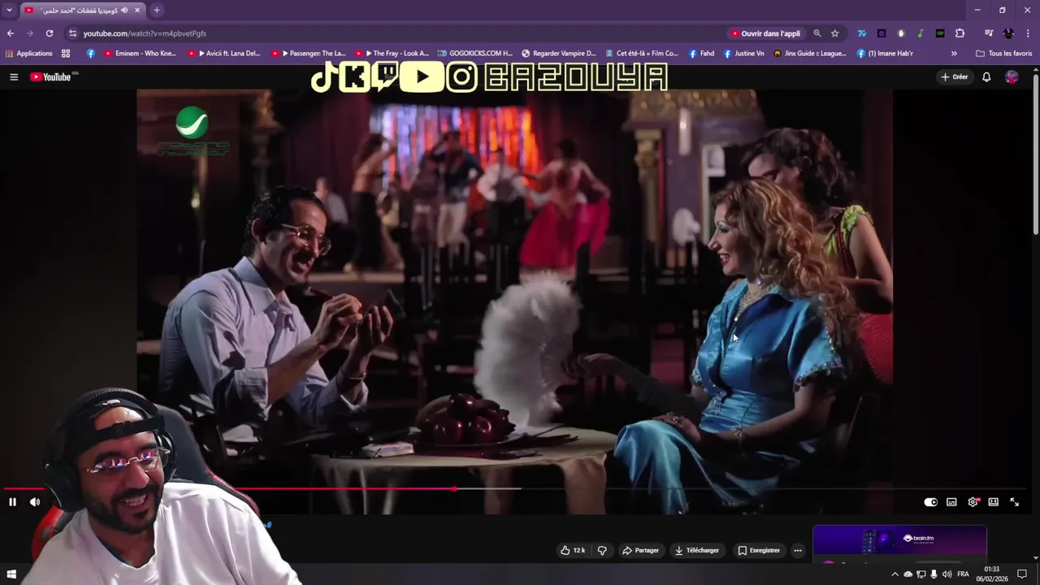Open Chrome three-dot menu
Viewport: 1040px width, 585px height.
(x=1028, y=33)
